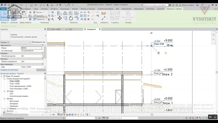Open the shopping cart App Store icon
Screen dimensions: 218x123
[197, 5]
